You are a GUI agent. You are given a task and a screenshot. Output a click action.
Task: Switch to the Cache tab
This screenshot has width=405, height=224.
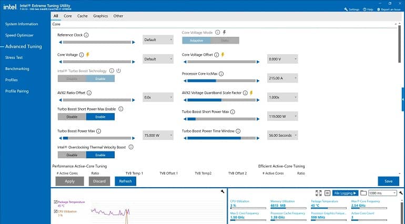[x=83, y=16]
